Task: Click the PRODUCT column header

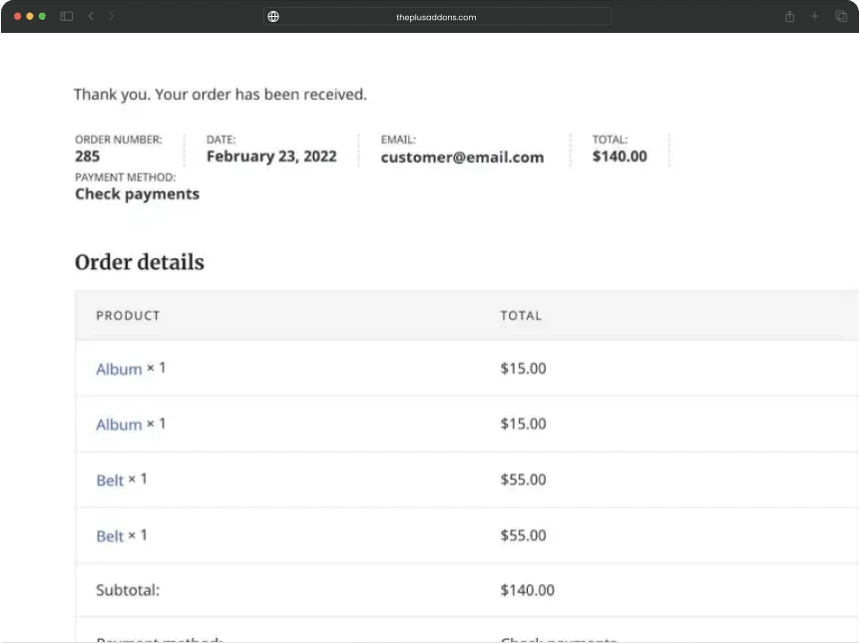Action: pos(128,315)
